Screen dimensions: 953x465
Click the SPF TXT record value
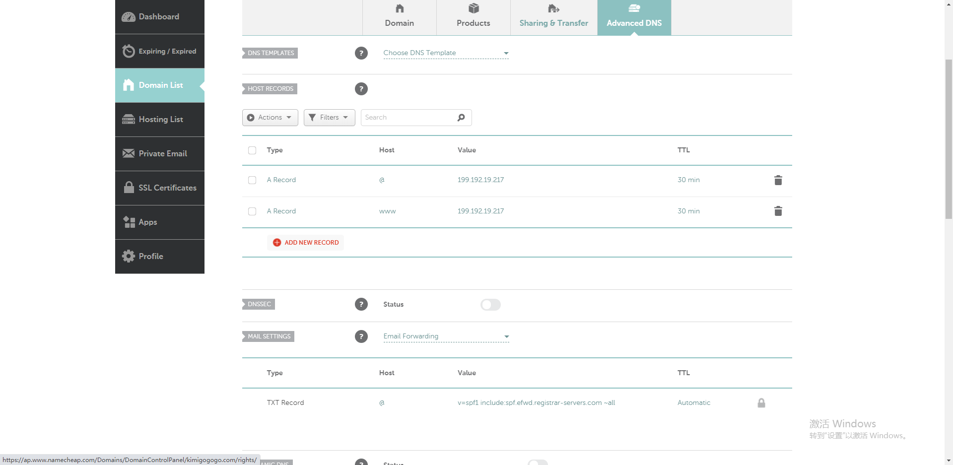tap(536, 403)
